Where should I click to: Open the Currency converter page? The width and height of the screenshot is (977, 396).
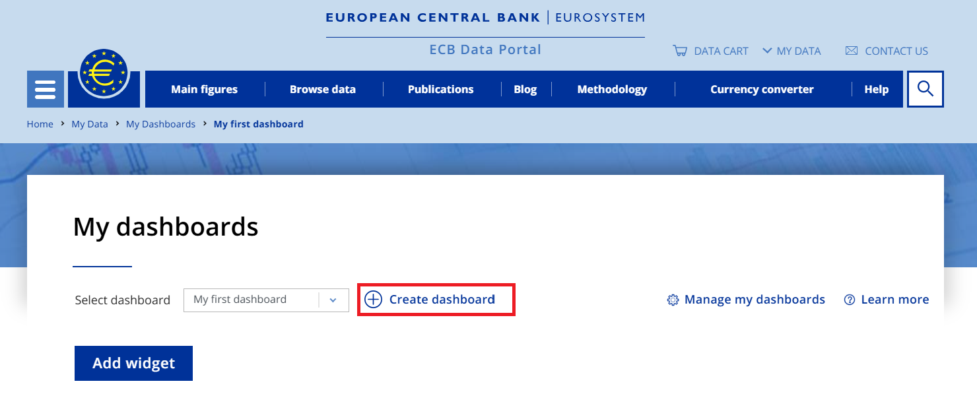point(761,88)
